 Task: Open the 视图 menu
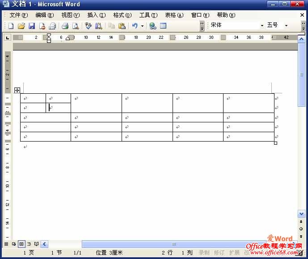(x=71, y=15)
